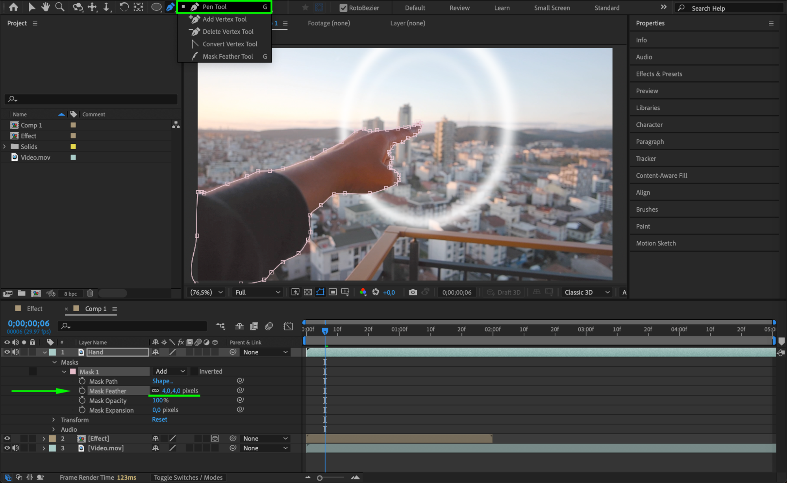This screenshot has width=787, height=483.
Task: Hide the Effect layer with eye icon
Action: [7, 438]
